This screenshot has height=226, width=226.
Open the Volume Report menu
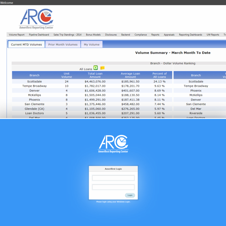[17, 35]
